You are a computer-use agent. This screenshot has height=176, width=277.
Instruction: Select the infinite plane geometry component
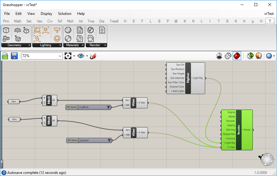point(17,30)
